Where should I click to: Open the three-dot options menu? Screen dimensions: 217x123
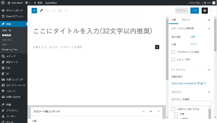pyautogui.click(x=211, y=11)
